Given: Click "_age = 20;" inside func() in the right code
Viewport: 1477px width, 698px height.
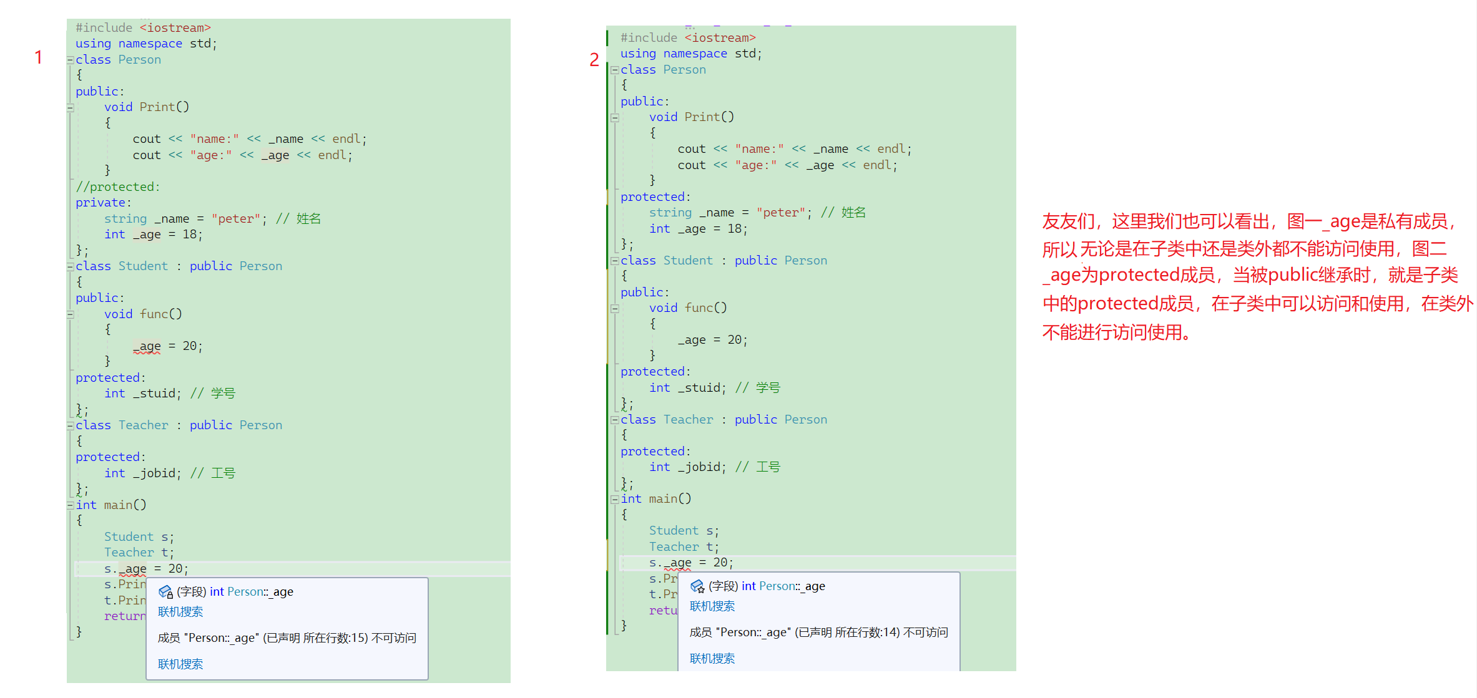Looking at the screenshot, I should click(x=713, y=340).
